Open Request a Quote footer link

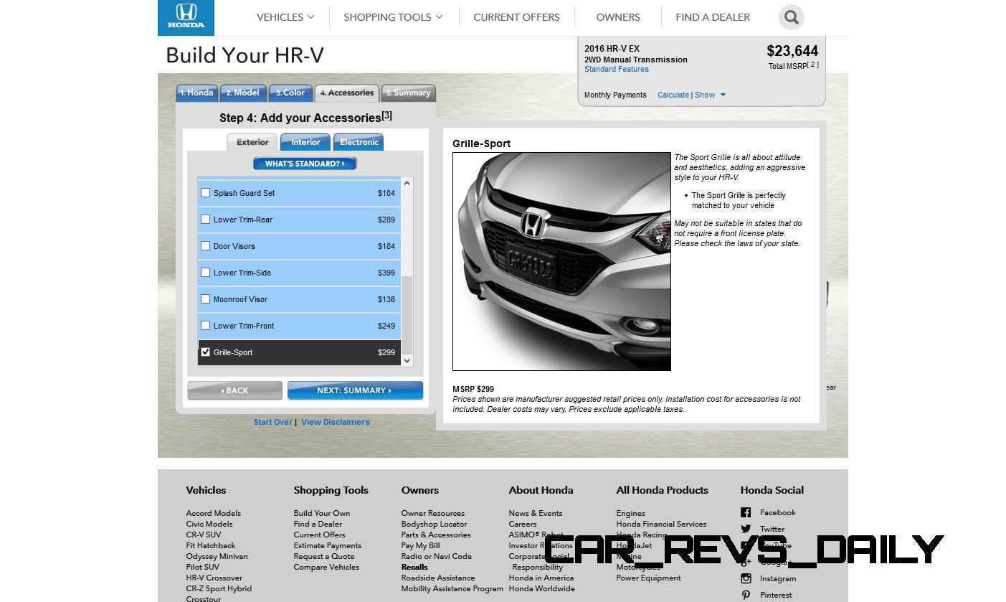tap(324, 556)
